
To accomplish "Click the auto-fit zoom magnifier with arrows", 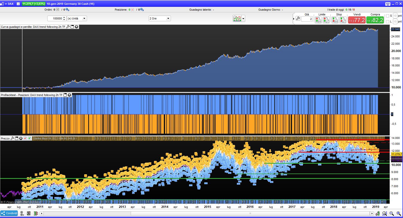I will (385, 213).
